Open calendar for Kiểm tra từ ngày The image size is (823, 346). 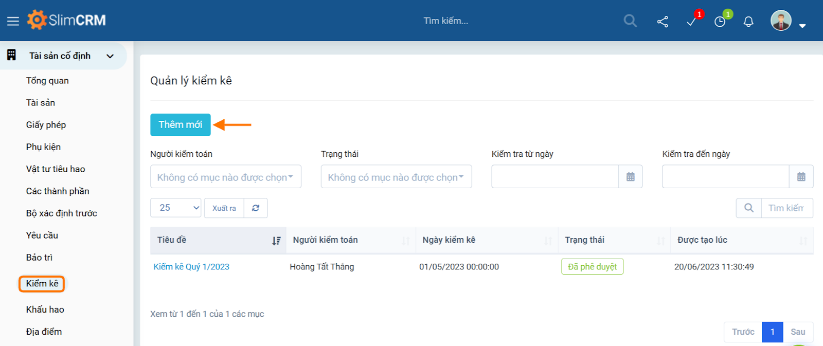tap(630, 177)
